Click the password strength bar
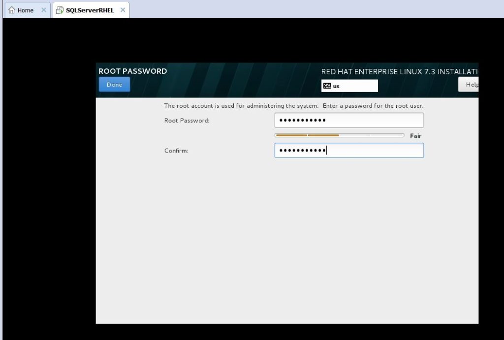The image size is (504, 340). click(339, 135)
